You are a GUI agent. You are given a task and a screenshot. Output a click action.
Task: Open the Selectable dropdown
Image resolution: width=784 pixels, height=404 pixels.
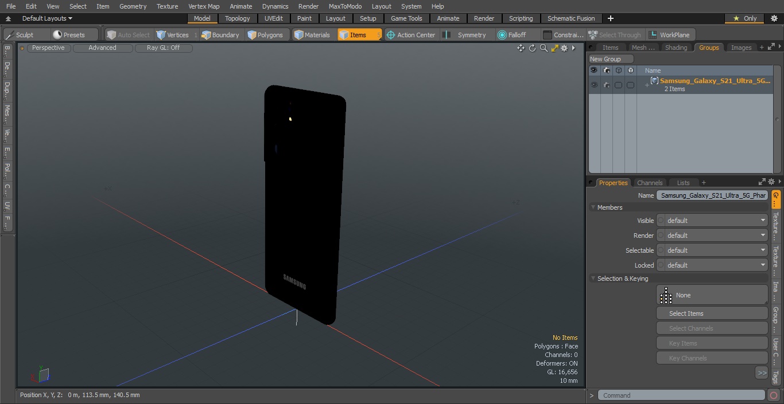click(x=712, y=250)
